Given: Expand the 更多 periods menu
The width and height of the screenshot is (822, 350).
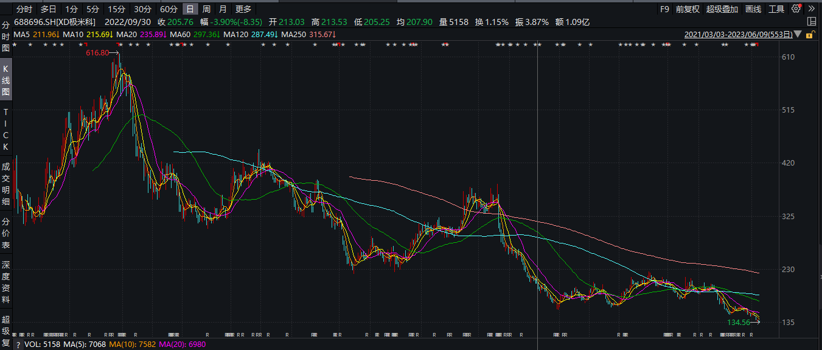Looking at the screenshot, I should point(243,9).
